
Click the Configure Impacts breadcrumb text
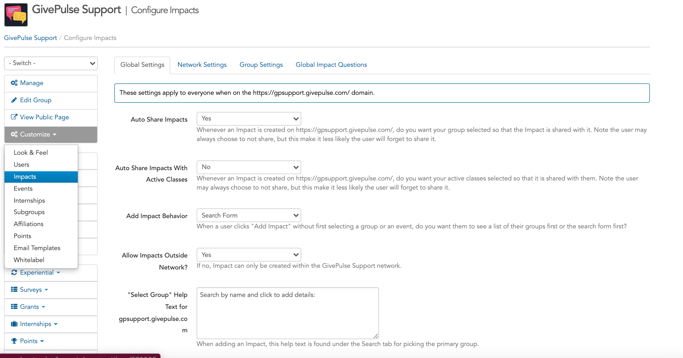[90, 38]
